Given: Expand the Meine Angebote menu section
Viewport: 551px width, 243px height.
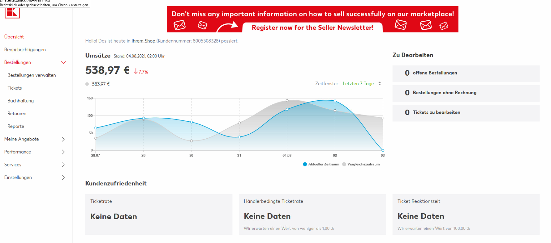Looking at the screenshot, I should click(63, 139).
